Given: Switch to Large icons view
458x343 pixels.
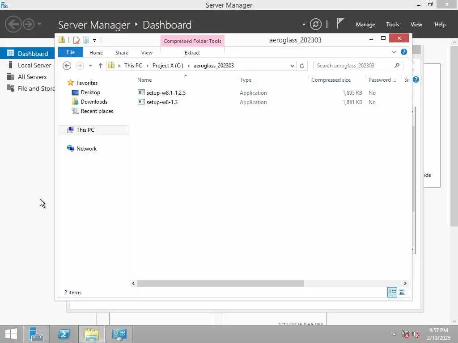Looking at the screenshot, I should coord(402,292).
